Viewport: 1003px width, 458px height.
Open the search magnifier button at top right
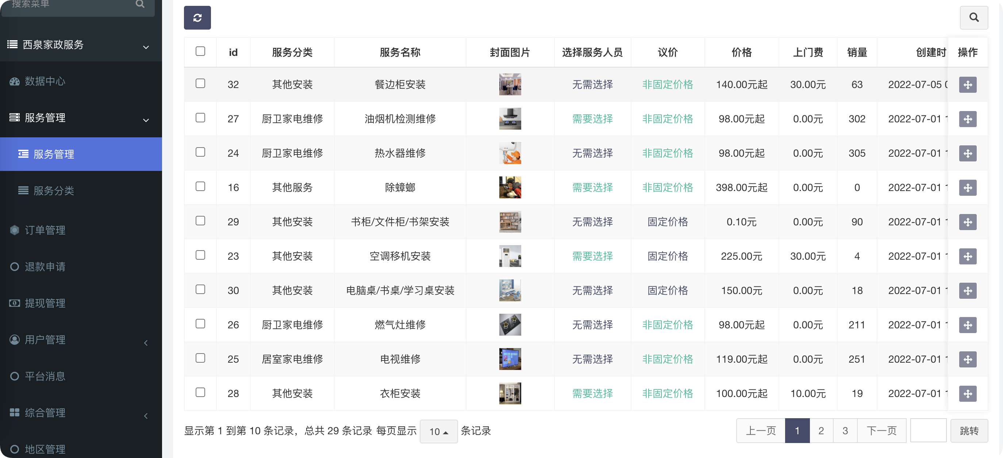[973, 18]
